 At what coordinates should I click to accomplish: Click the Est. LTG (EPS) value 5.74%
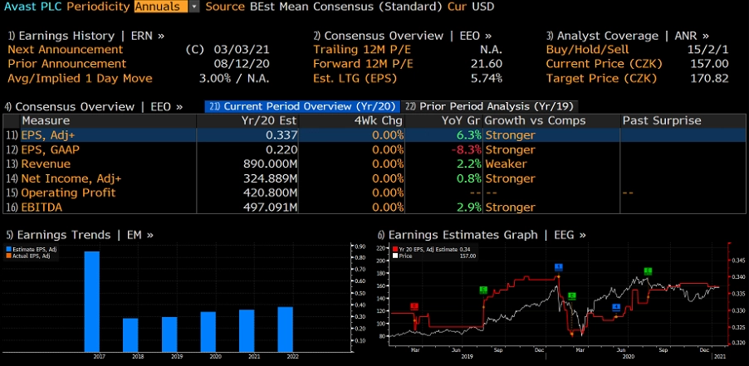tap(487, 78)
